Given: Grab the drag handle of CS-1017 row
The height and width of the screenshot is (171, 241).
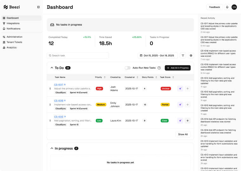Looking at the screenshot, I should (x=50, y=89).
